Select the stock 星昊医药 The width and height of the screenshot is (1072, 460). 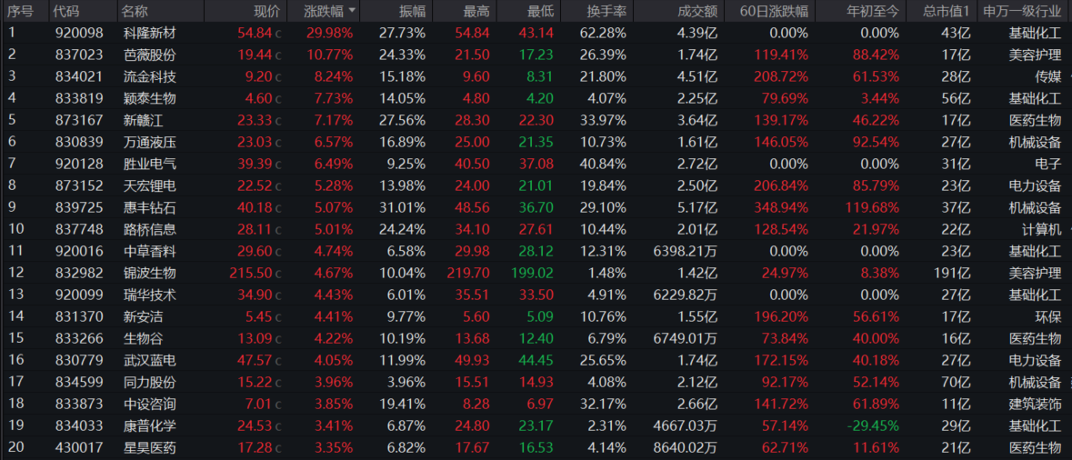click(x=150, y=447)
